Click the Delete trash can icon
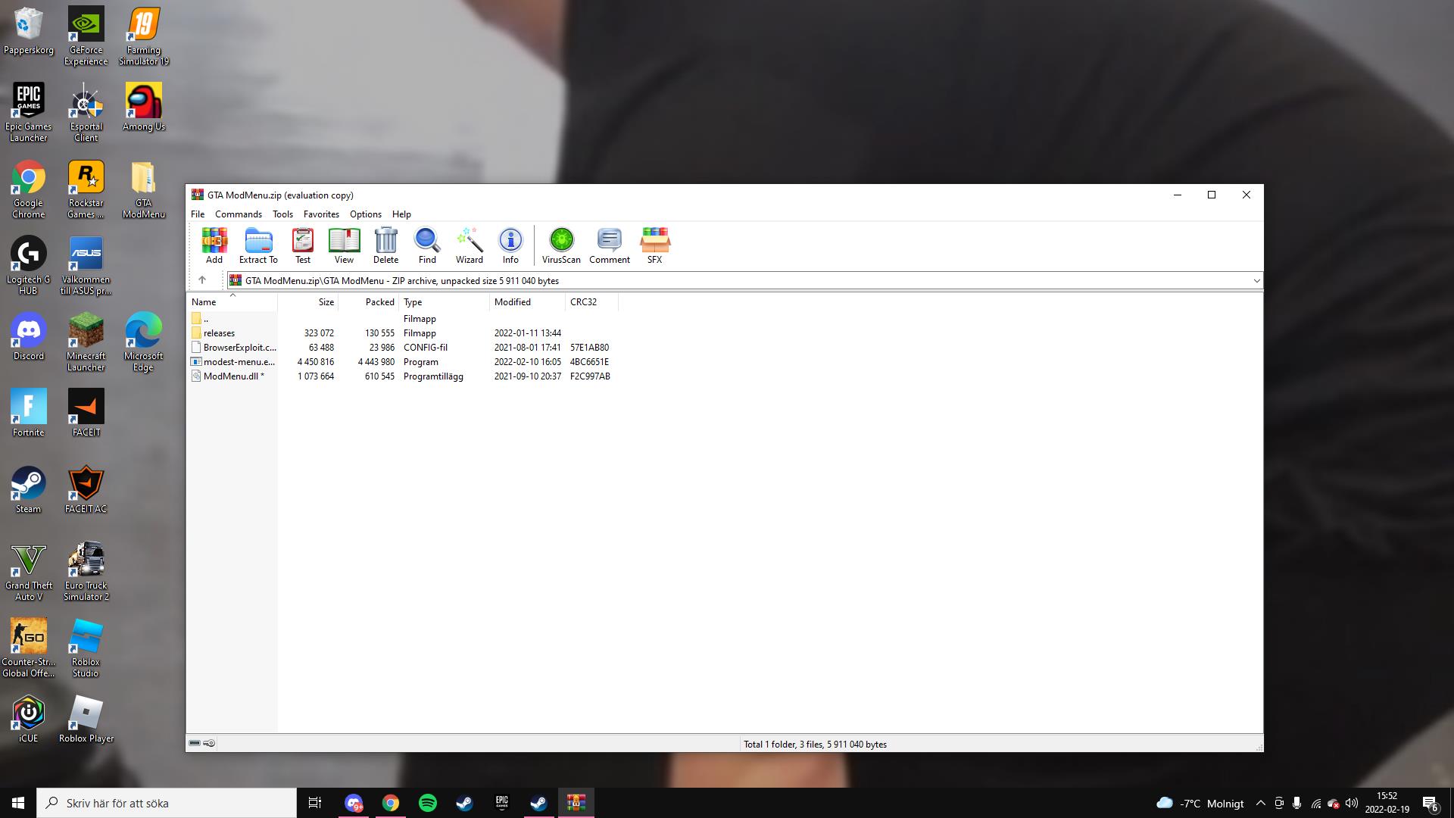The image size is (1454, 818). click(x=385, y=245)
